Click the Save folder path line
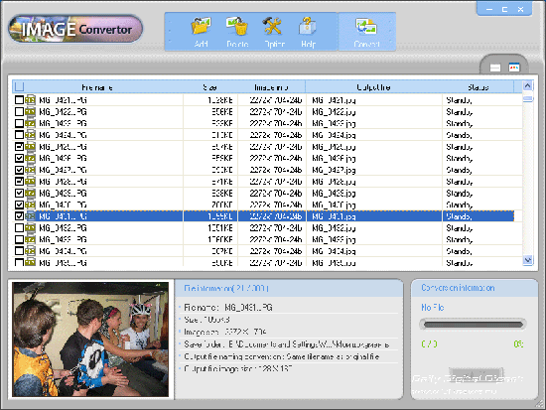 tap(286, 344)
